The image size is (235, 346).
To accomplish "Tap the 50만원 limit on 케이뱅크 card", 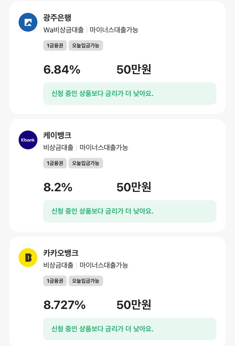I will click(134, 187).
